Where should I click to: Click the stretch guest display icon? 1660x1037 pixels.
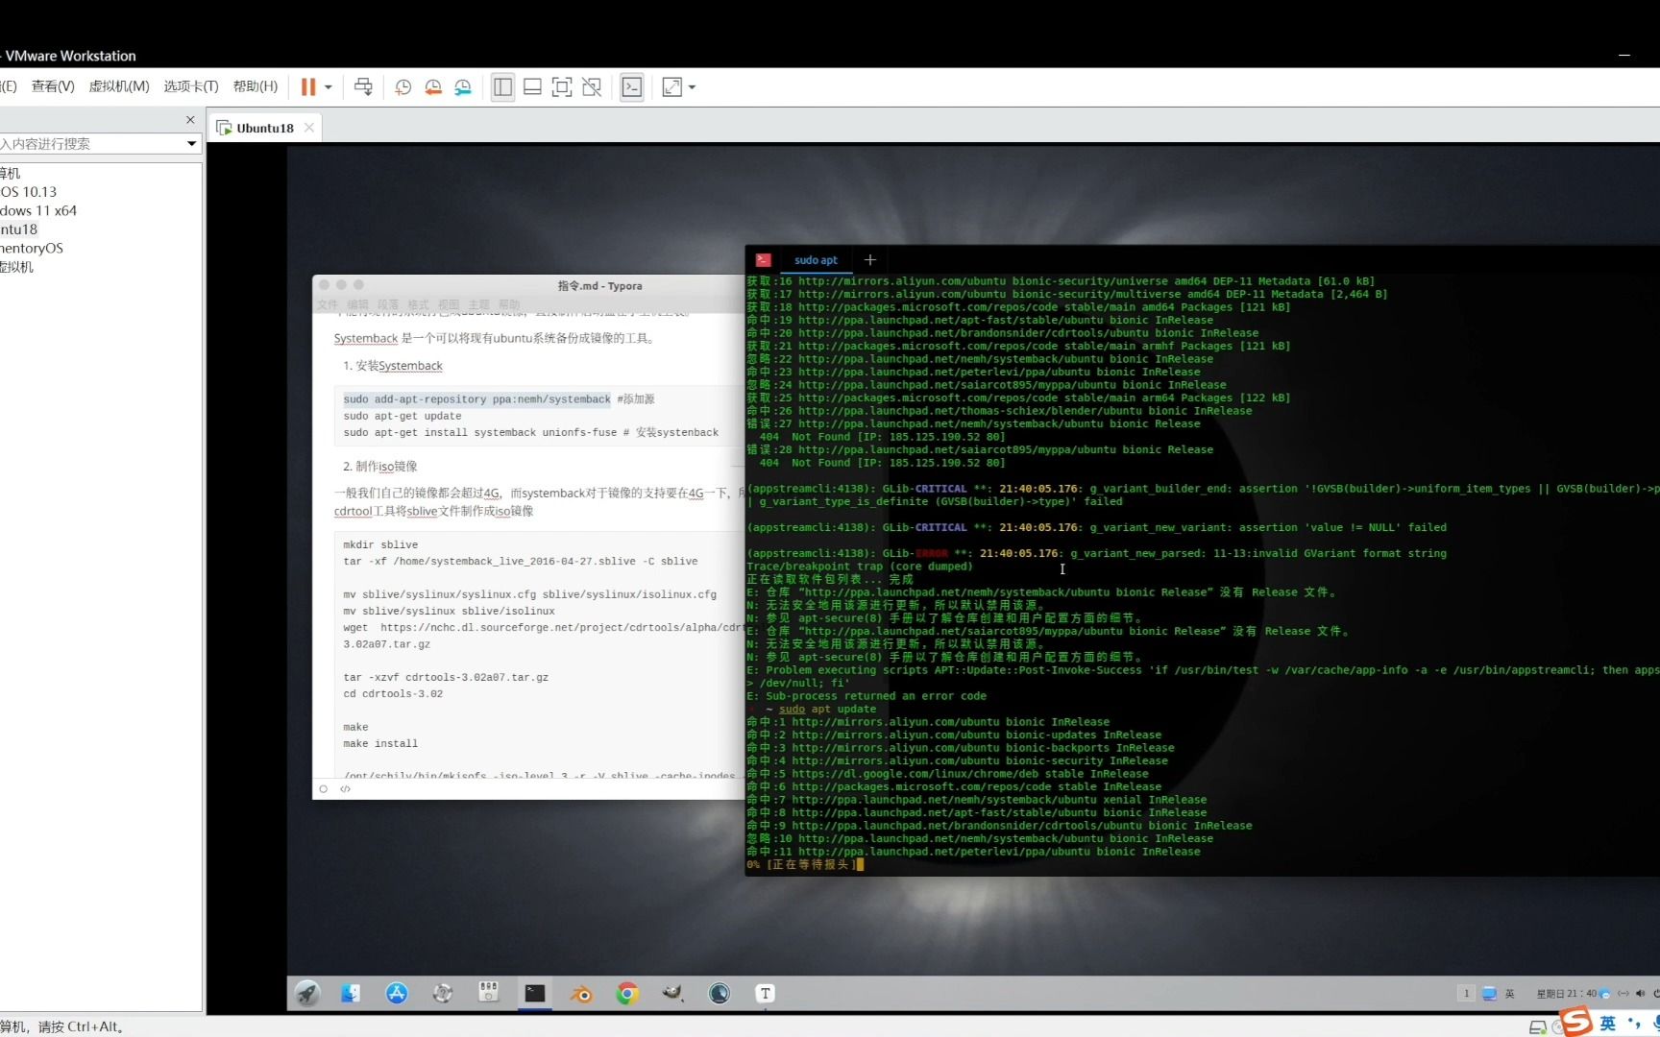coord(672,87)
